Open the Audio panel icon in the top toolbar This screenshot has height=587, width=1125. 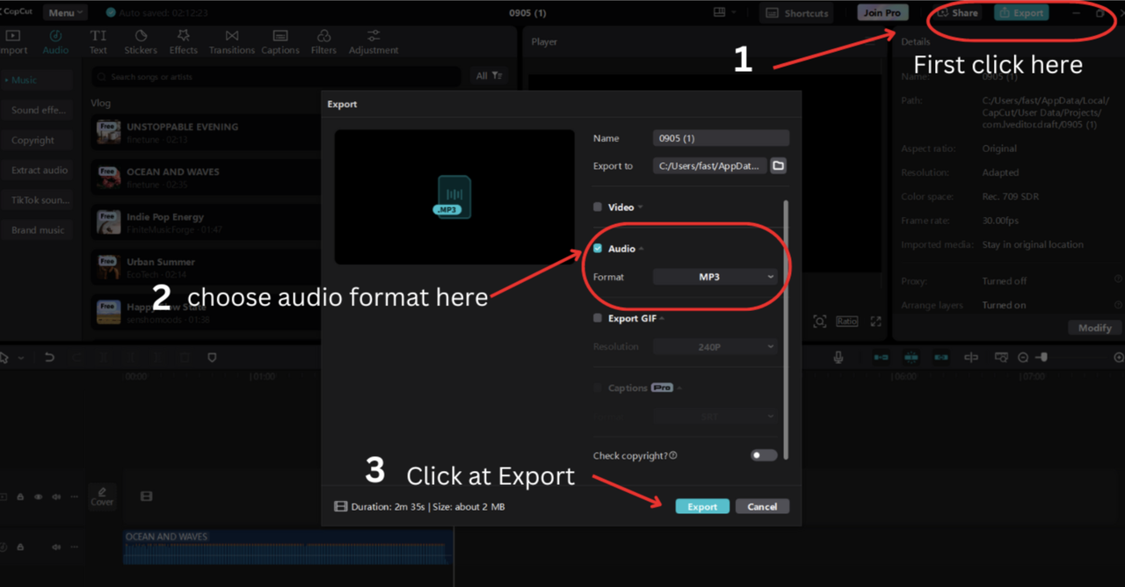pyautogui.click(x=54, y=36)
